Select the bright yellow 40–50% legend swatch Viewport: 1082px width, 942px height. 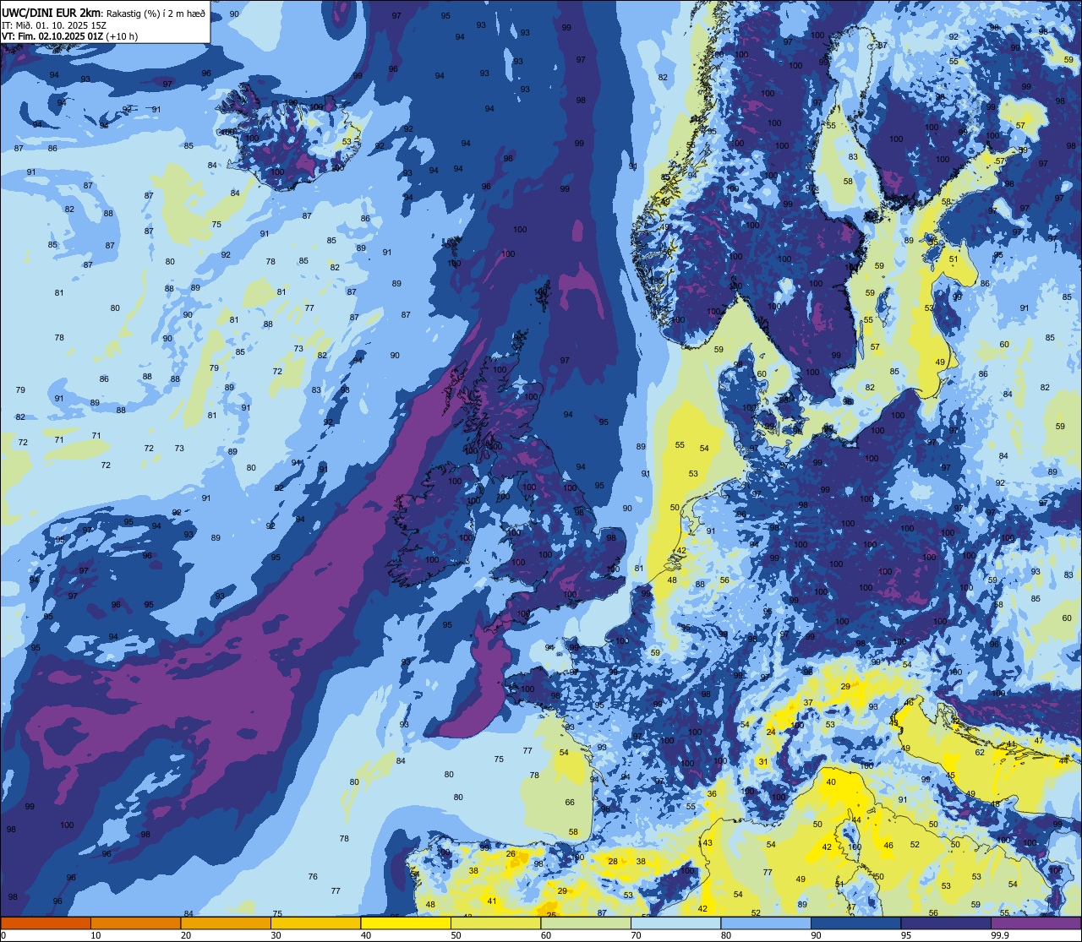coord(406,923)
